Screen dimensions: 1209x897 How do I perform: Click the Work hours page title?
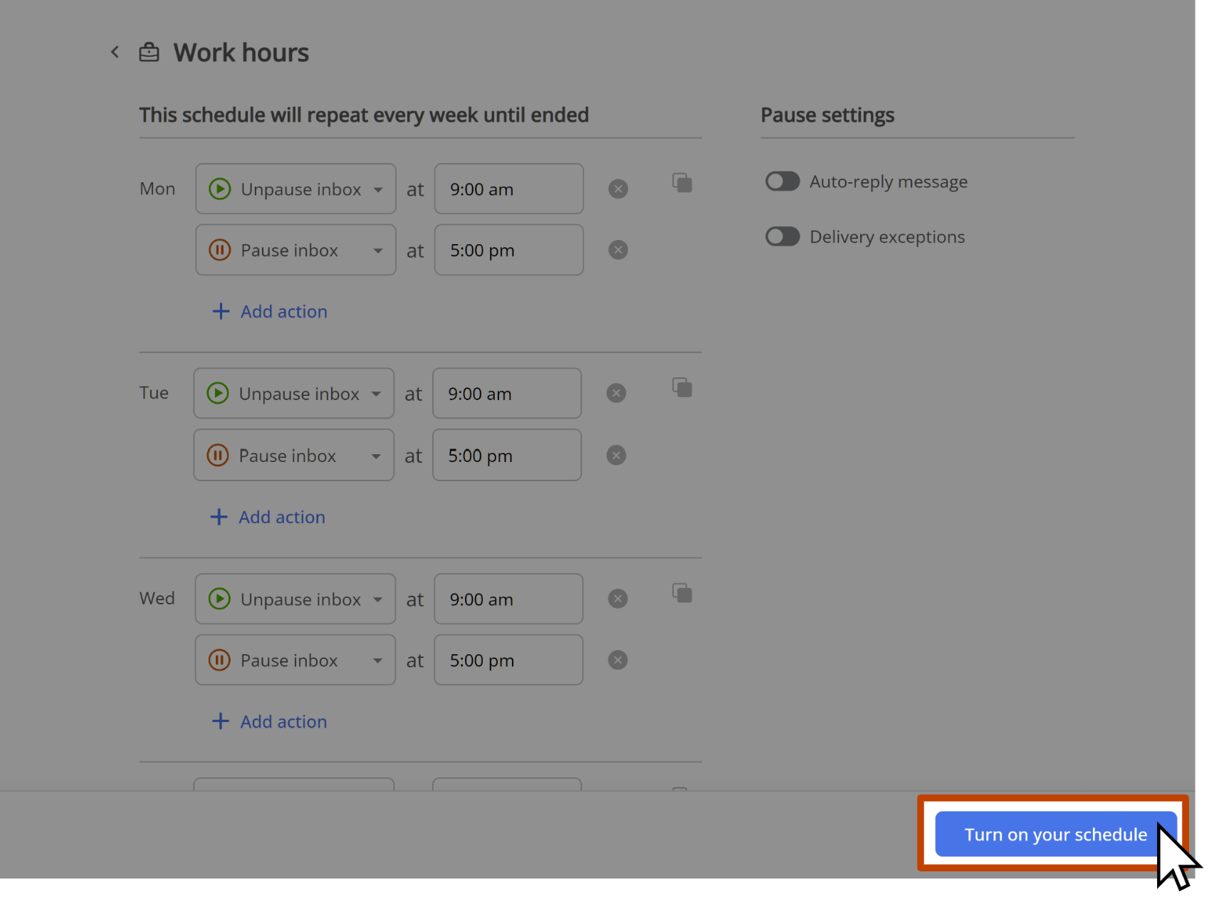(241, 53)
